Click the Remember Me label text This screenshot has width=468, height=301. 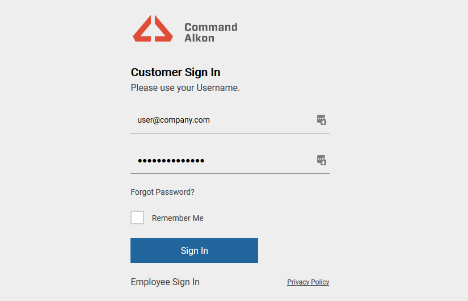[x=178, y=218]
